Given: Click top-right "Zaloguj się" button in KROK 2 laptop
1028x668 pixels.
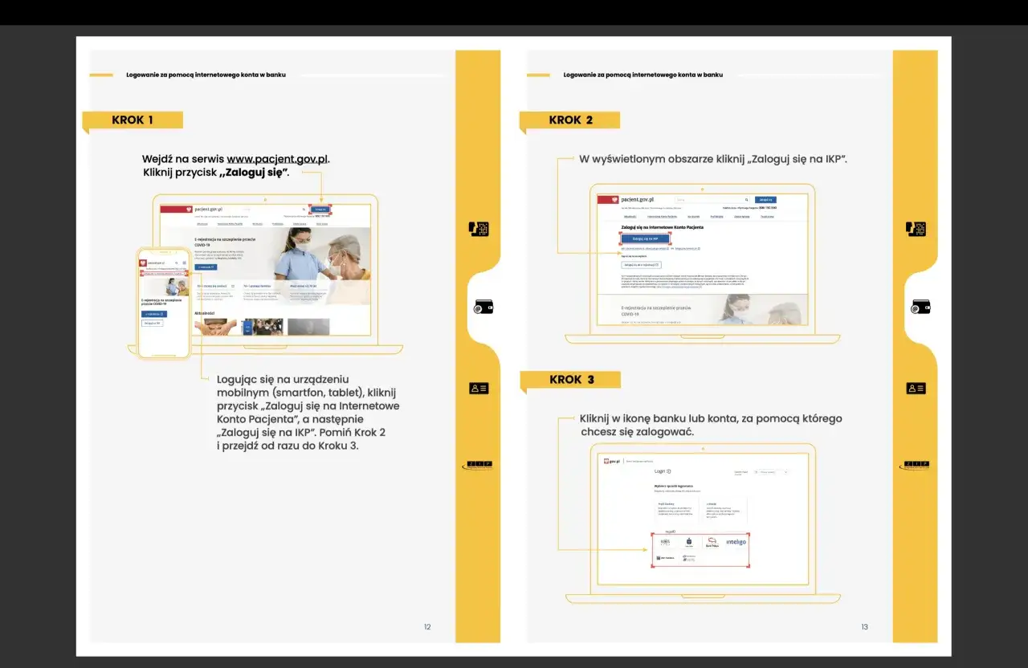Looking at the screenshot, I should [766, 199].
